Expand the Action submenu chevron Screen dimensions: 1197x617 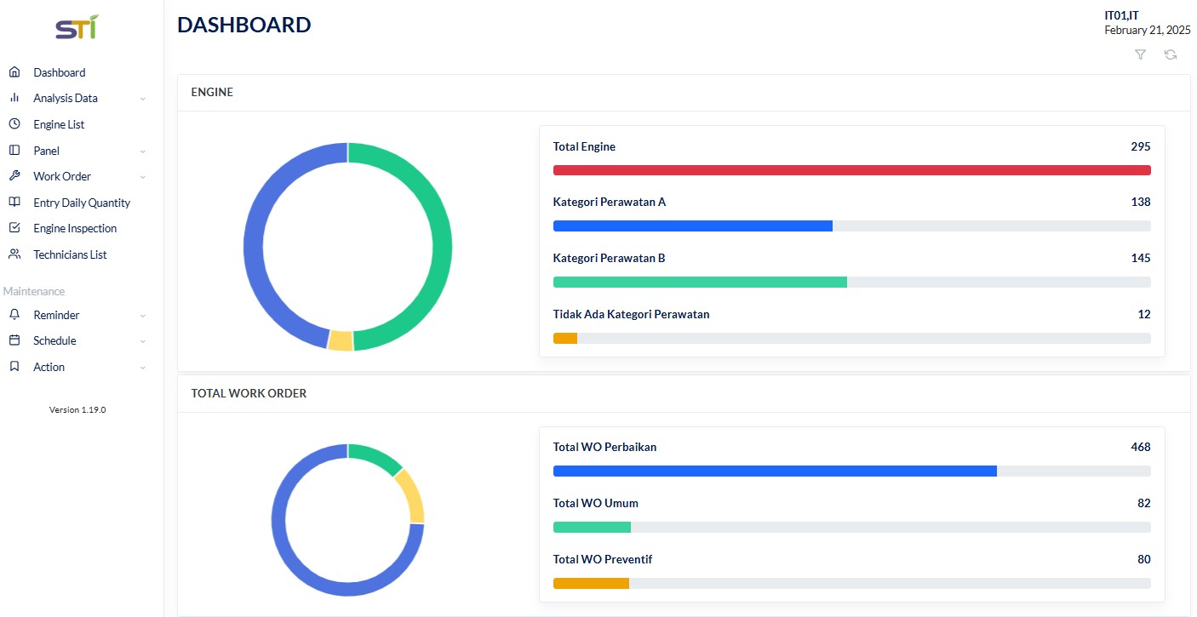143,368
